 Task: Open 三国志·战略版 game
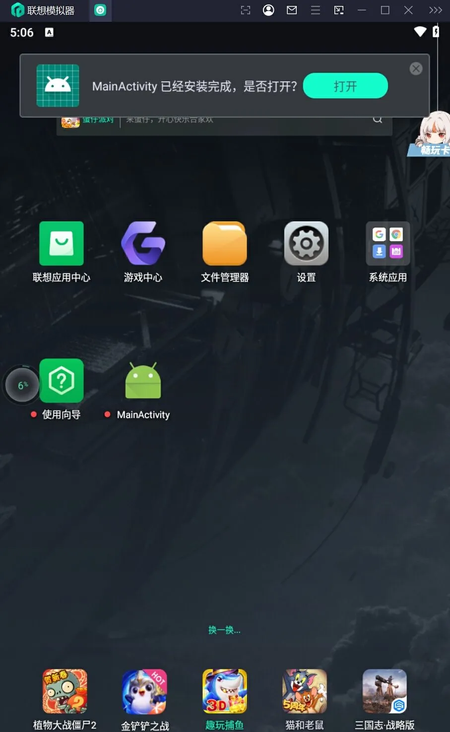385,691
